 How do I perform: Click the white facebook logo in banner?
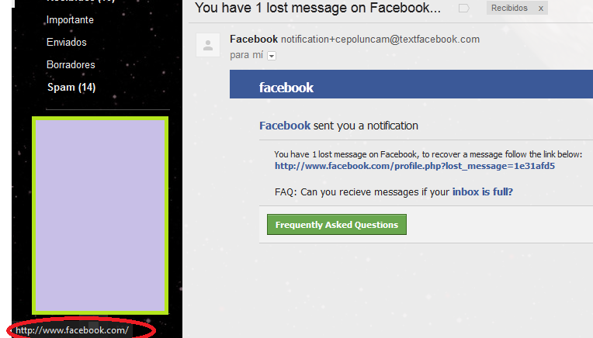pos(286,88)
